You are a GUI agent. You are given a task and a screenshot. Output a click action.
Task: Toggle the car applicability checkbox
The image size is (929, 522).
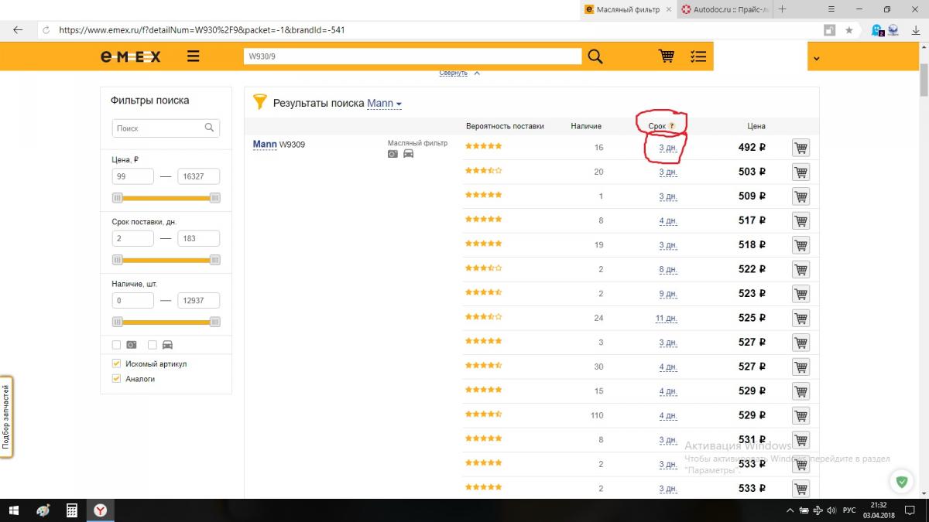(x=153, y=345)
